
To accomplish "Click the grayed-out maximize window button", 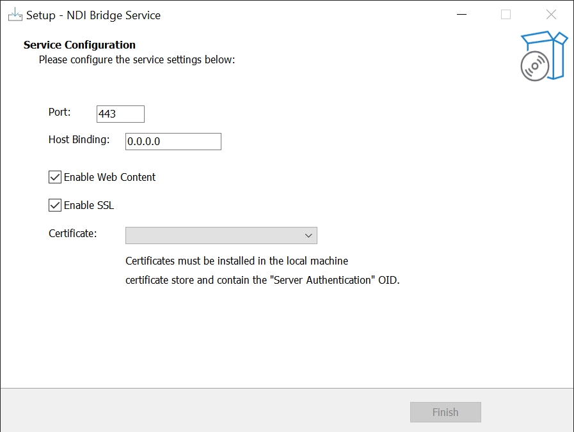I will click(506, 15).
